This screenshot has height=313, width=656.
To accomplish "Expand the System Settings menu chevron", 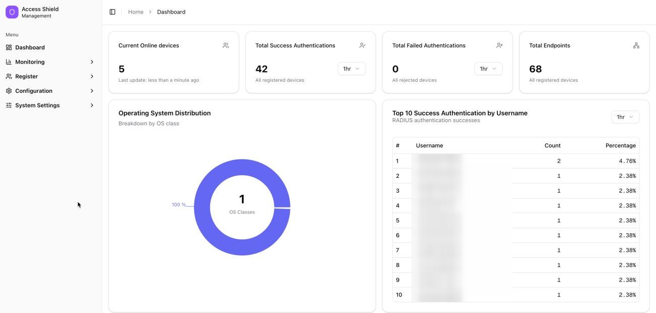I will (x=92, y=106).
